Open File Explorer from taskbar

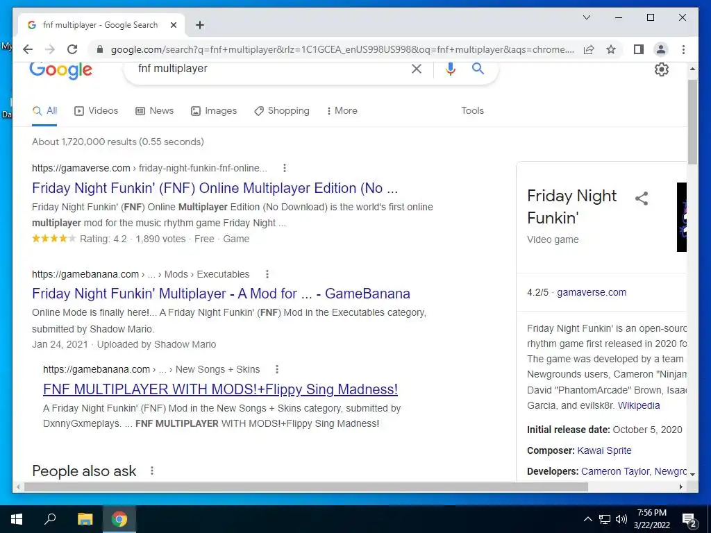pyautogui.click(x=85, y=519)
